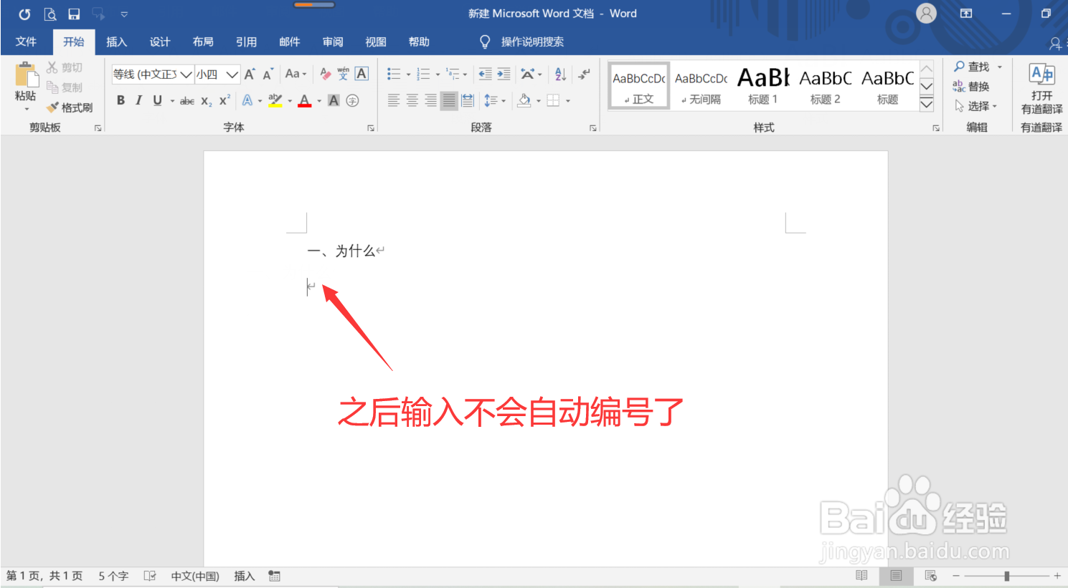Click the 中文(中国) language indicator
Image resolution: width=1068 pixels, height=588 pixels.
pyautogui.click(x=195, y=576)
